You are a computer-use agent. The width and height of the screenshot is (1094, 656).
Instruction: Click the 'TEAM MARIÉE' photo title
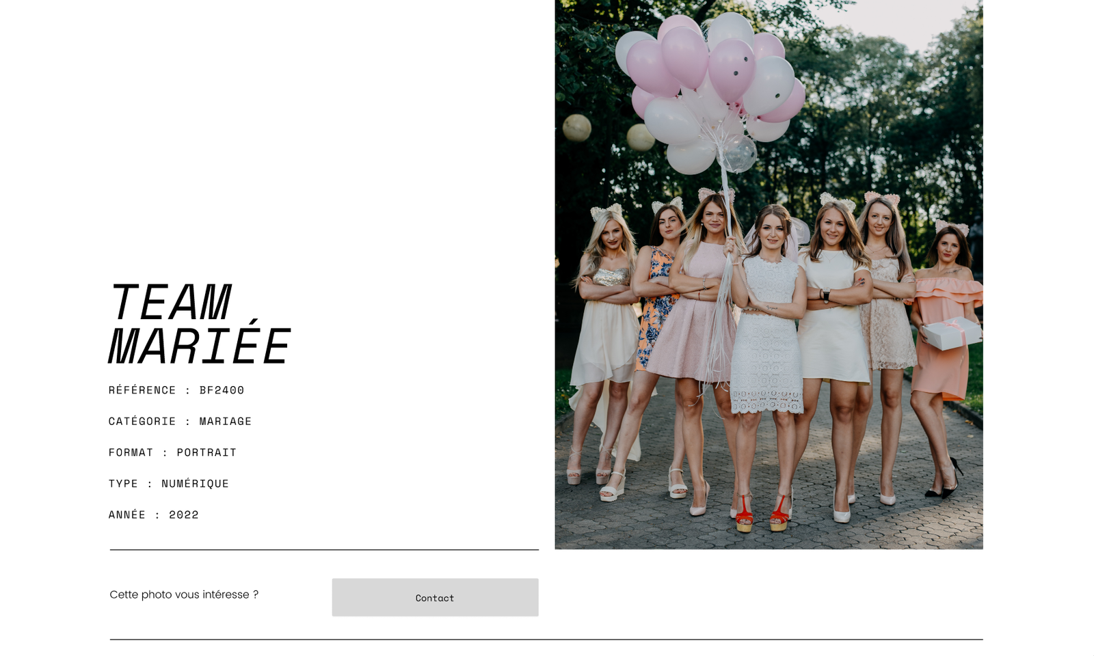[x=199, y=323]
